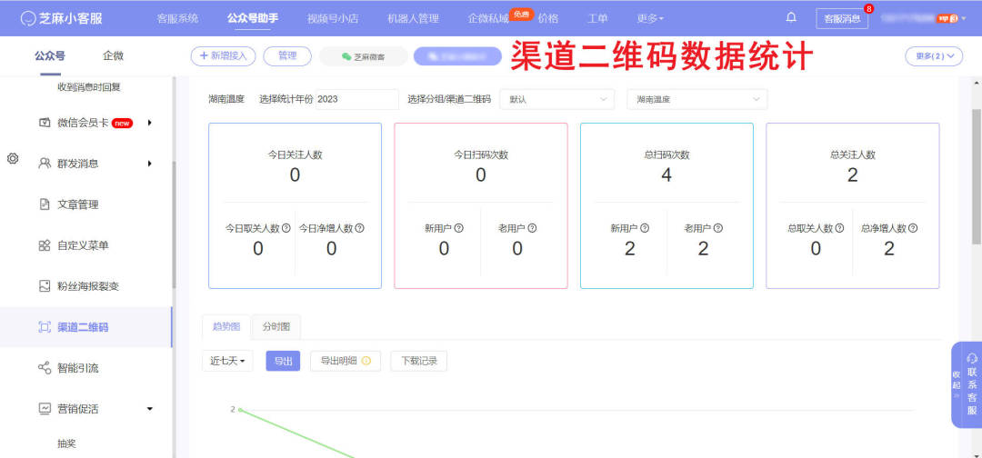Open the 默认 group dropdown
The image size is (982, 458).
(557, 99)
